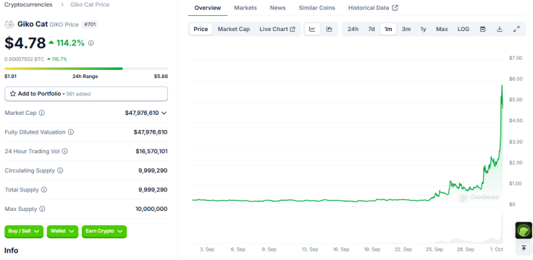Select the 24h time range
Screen dimensions: 533x260
pos(353,29)
